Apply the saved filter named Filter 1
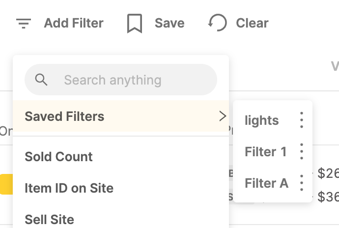This screenshot has width=339, height=228. coord(265,151)
